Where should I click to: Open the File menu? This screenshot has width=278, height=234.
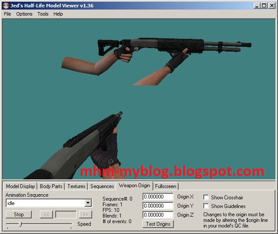click(7, 14)
